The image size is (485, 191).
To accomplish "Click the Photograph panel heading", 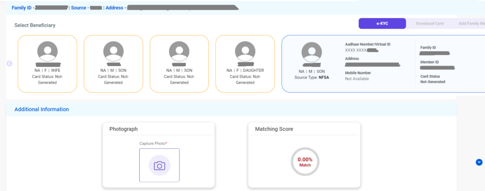I will 124,129.
